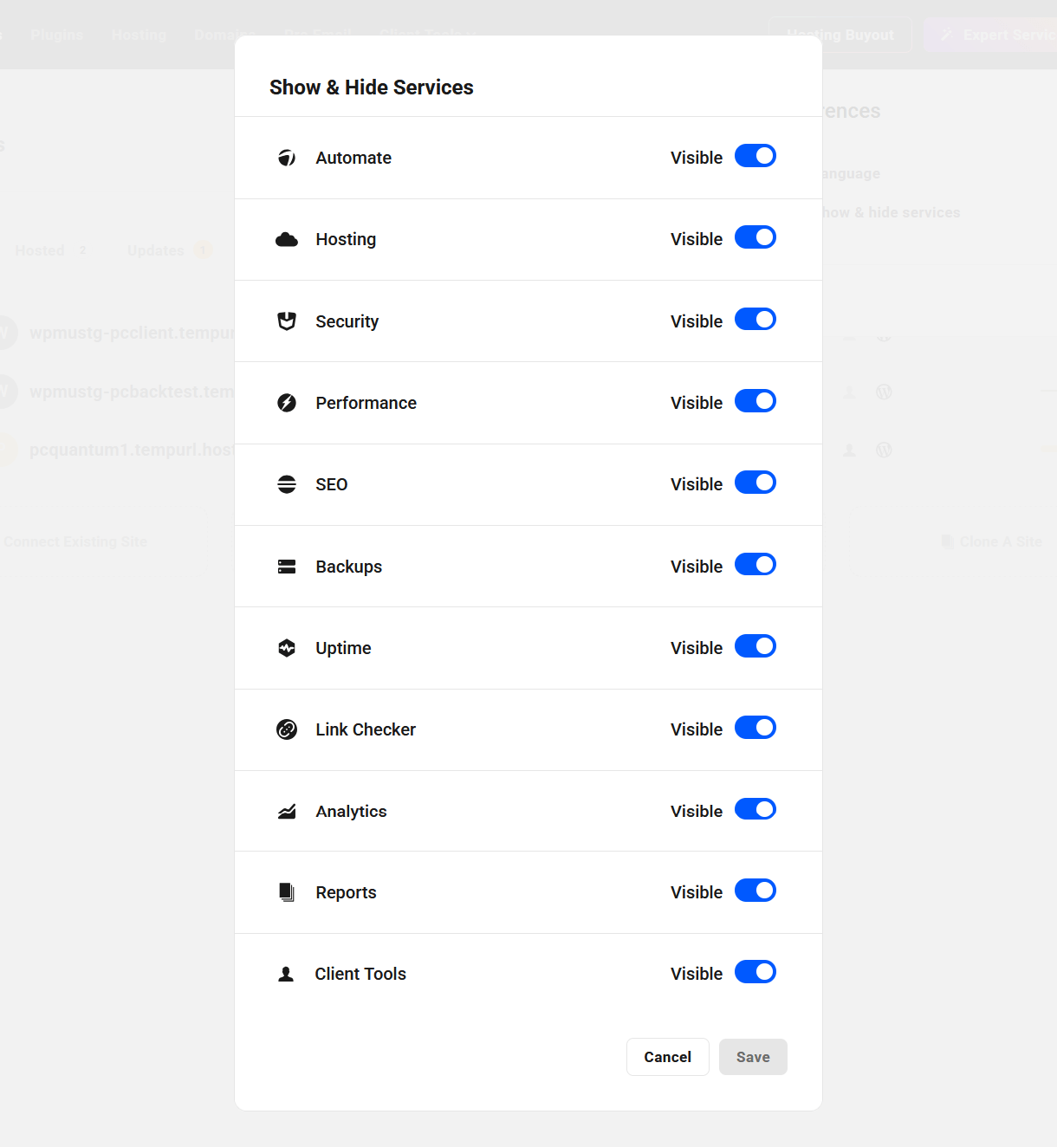Image resolution: width=1057 pixels, height=1147 pixels.
Task: Hide Client Tools using its toggle
Action: [755, 972]
